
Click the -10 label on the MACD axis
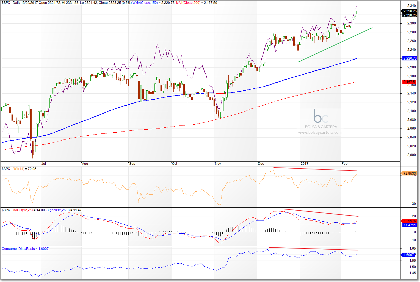(x=413, y=240)
